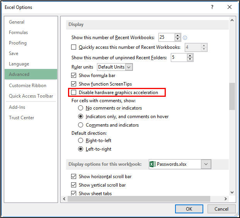Image resolution: width=240 pixels, height=218 pixels.
Task: Select No comments or indicators
Action: tap(80, 108)
